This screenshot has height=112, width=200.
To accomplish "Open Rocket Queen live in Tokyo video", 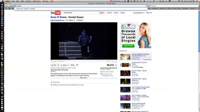I will pyautogui.click(x=138, y=104).
